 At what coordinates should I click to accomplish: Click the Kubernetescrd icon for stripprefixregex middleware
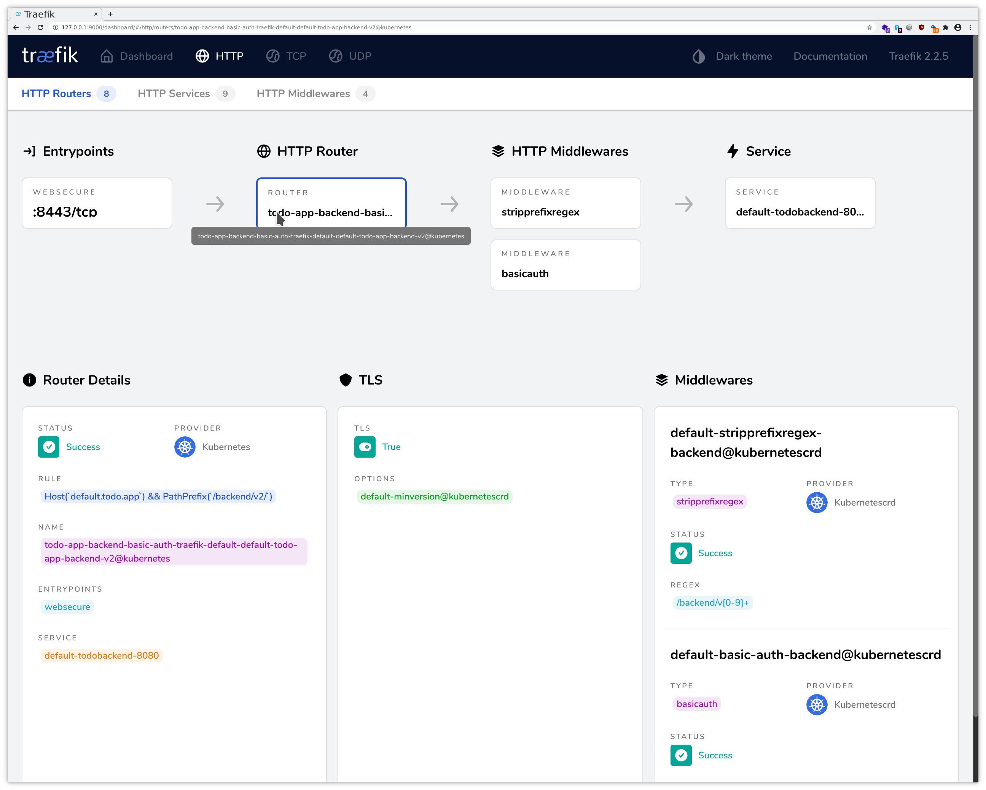tap(817, 502)
